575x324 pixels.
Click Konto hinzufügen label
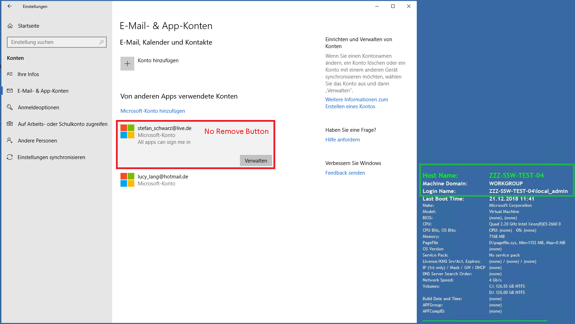pos(158,61)
